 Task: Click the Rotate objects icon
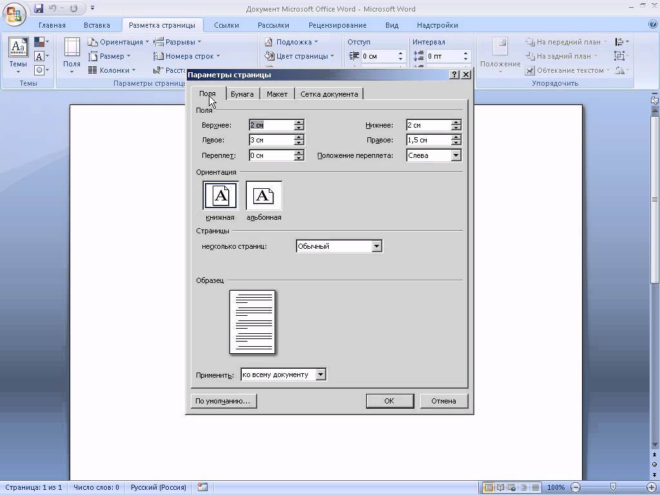pos(622,70)
